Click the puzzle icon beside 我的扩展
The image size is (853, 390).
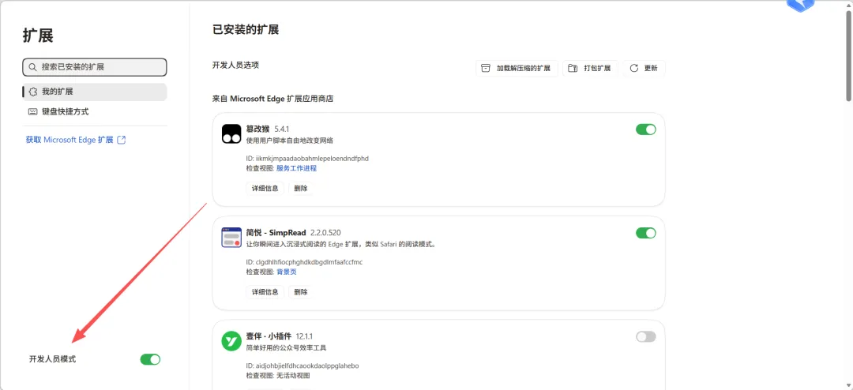[32, 92]
